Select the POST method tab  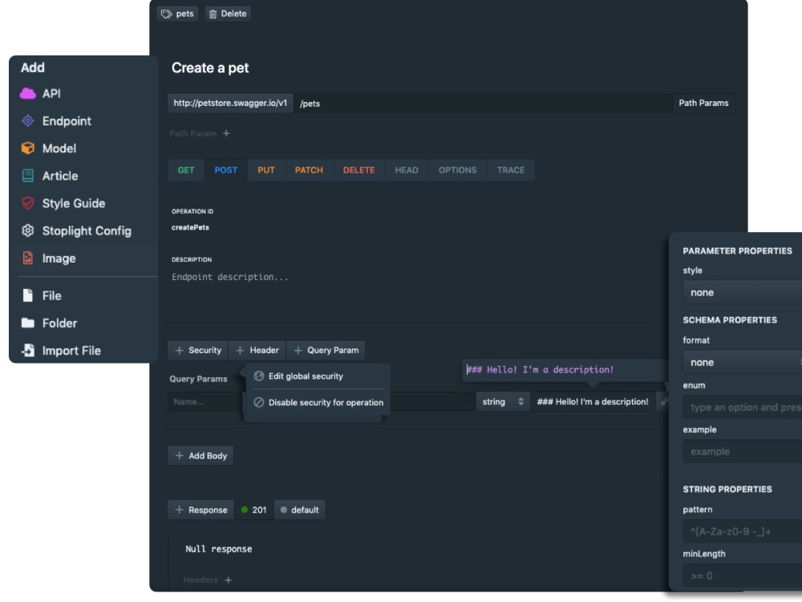[x=225, y=170]
